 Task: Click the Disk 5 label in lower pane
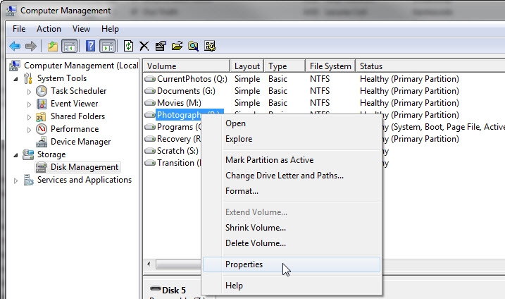click(173, 291)
